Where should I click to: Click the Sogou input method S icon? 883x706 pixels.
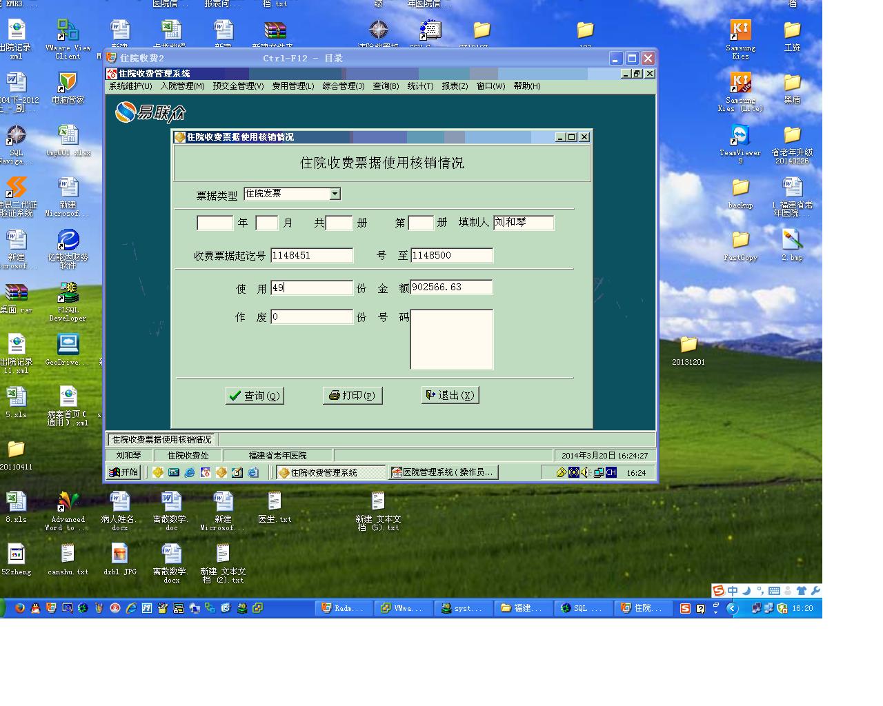tap(719, 591)
